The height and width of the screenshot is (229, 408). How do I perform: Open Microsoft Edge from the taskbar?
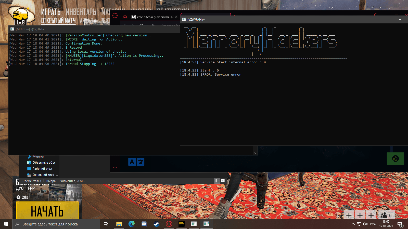(x=131, y=224)
